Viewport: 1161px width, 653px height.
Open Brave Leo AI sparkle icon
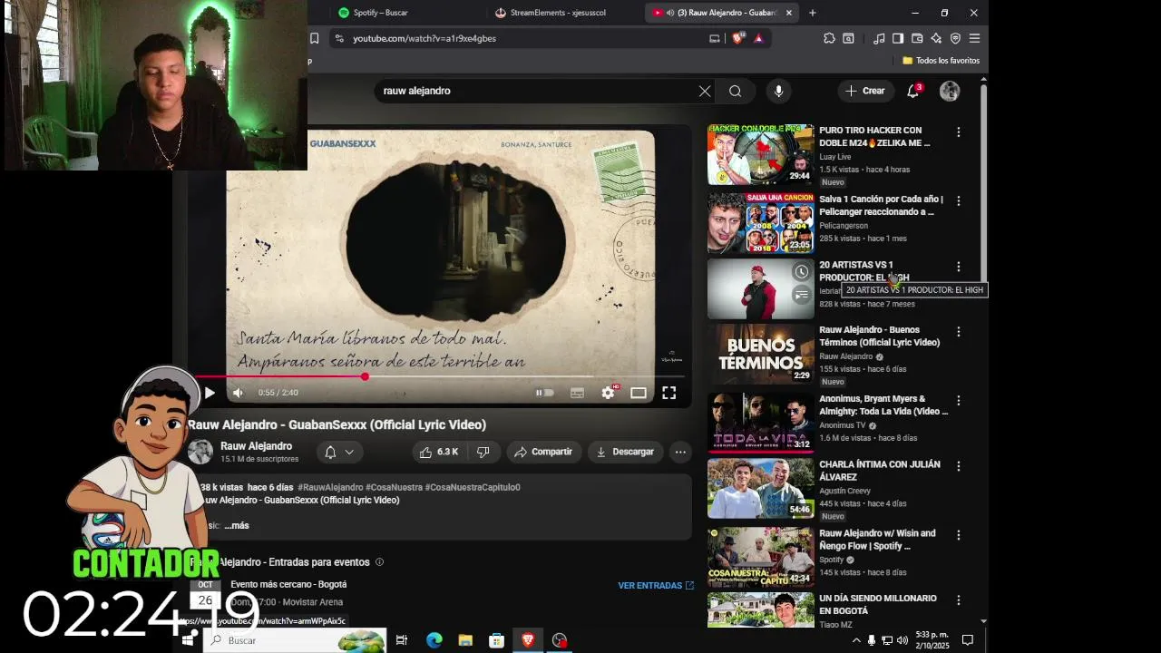tap(936, 38)
